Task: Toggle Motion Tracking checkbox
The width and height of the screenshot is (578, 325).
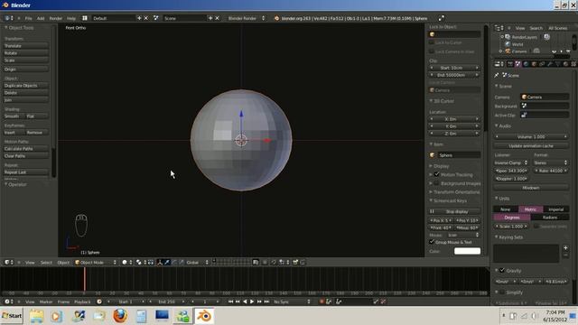Action: tap(437, 174)
